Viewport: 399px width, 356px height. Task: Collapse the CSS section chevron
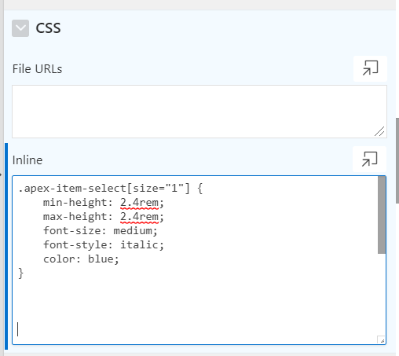[x=20, y=28]
